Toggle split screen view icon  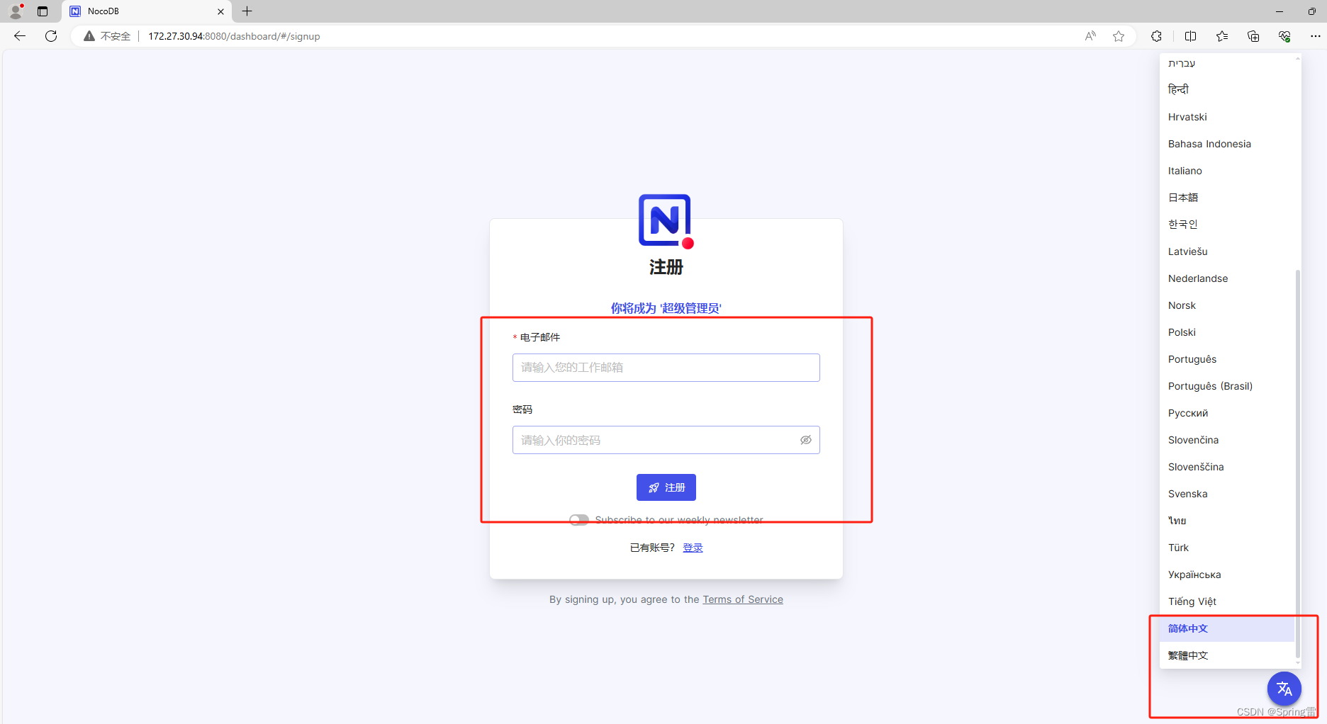pyautogui.click(x=1190, y=36)
